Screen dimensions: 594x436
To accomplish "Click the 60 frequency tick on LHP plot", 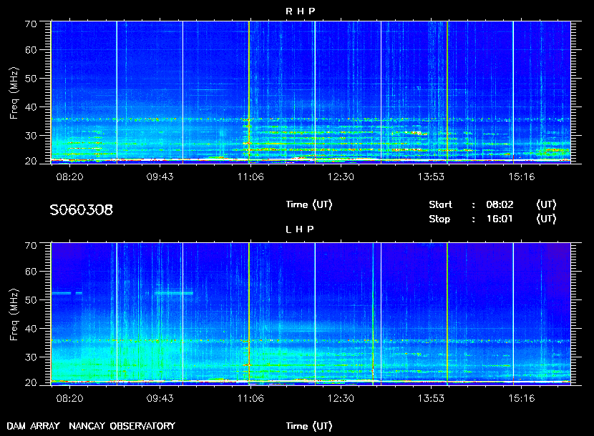I will click(x=31, y=272).
